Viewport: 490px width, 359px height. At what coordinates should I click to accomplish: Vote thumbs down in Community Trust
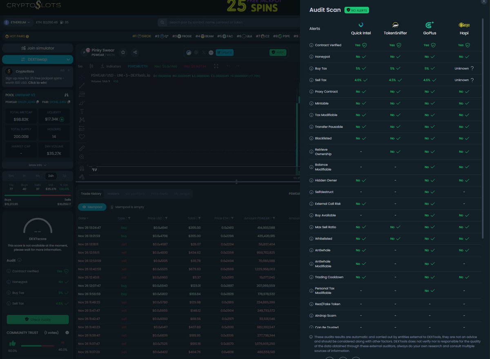[x=63, y=343]
